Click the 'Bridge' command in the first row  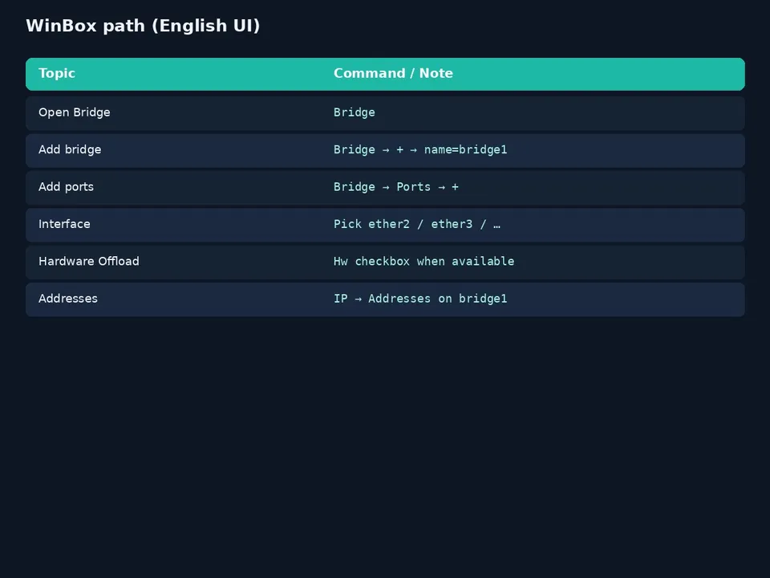pos(355,112)
